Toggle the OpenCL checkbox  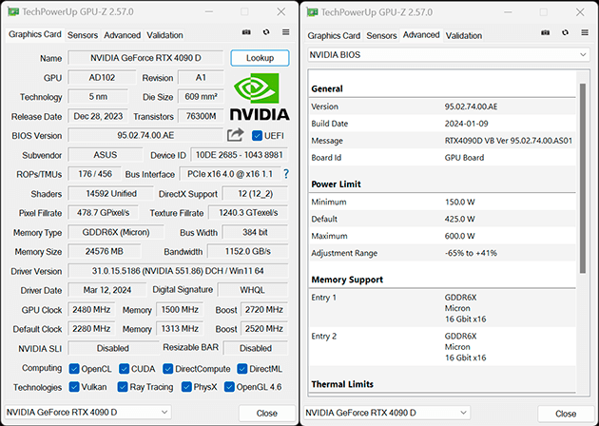(x=74, y=369)
